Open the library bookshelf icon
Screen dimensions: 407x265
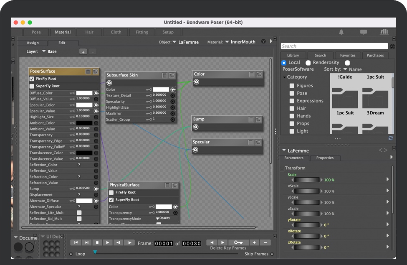coord(384,32)
